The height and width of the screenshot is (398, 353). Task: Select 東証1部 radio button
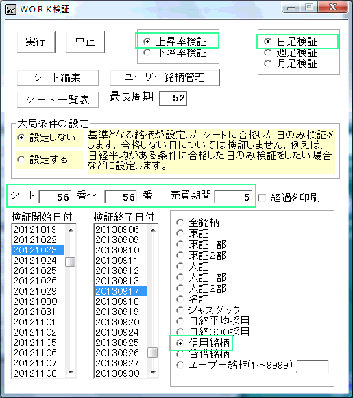click(201, 245)
